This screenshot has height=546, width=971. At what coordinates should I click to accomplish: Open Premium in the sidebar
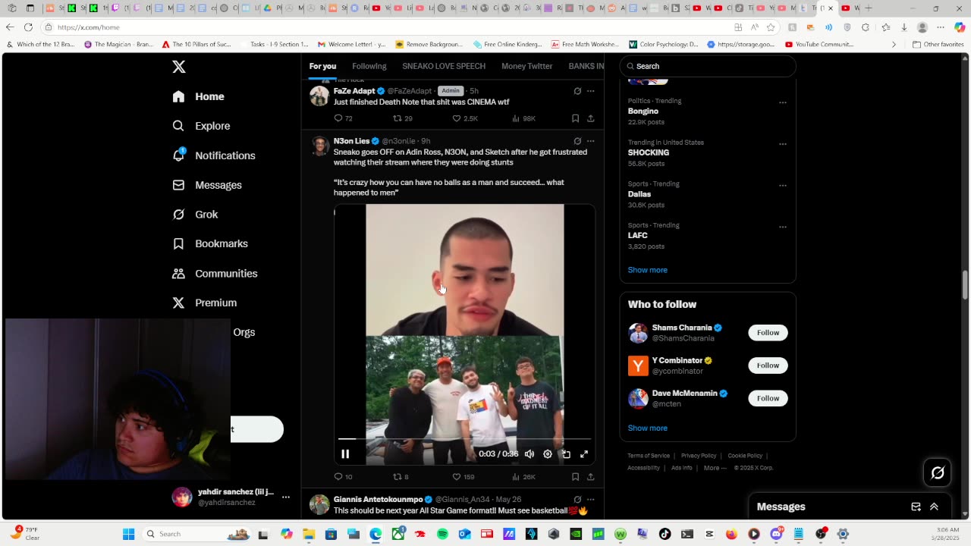point(205,303)
